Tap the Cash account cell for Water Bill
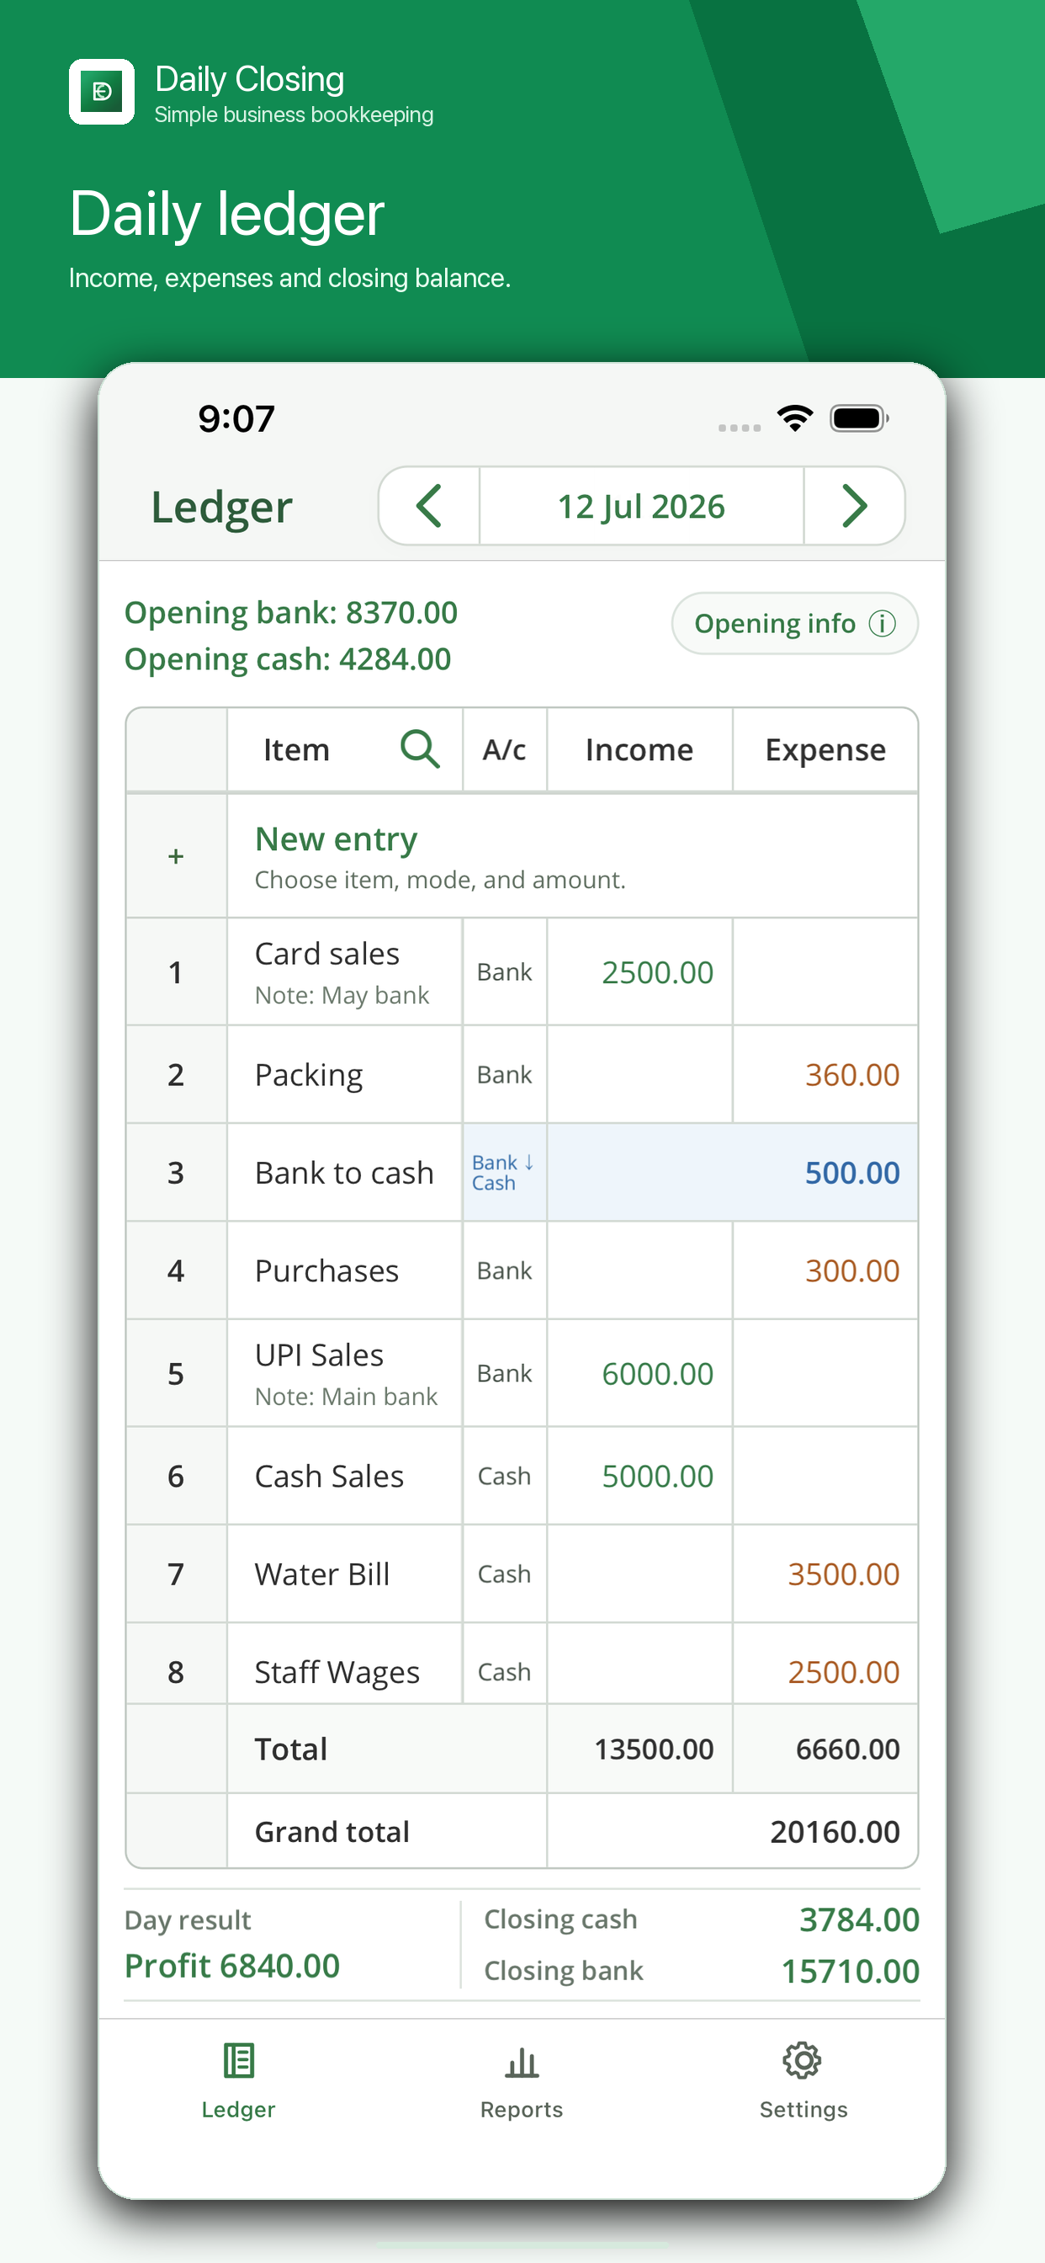1045x2263 pixels. 505,1573
